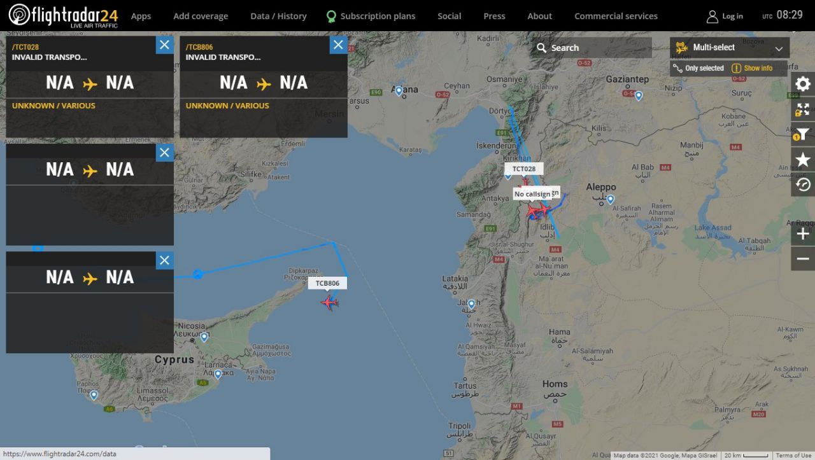Open bookmarks star icon
Screen dimensions: 815x460
pyautogui.click(x=803, y=160)
